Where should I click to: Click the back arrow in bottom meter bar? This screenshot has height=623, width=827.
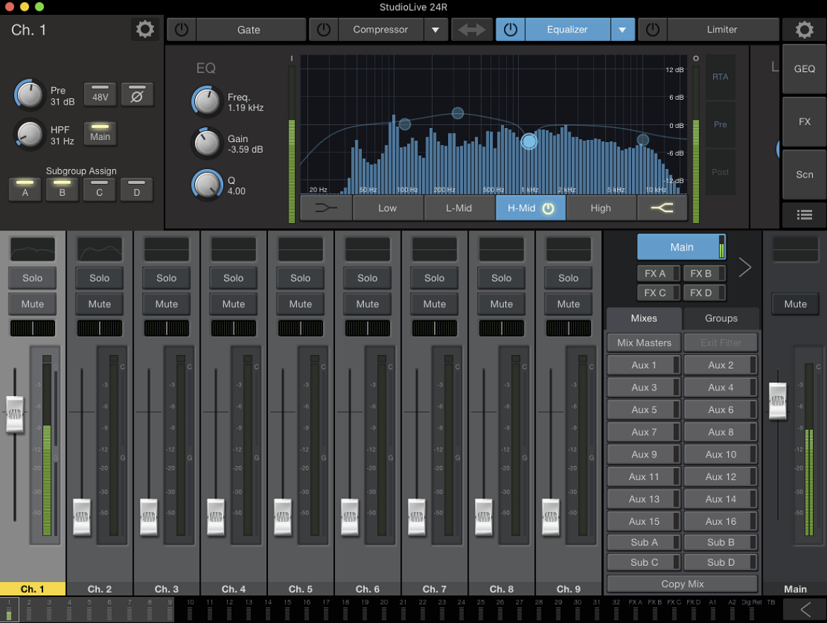coord(805,610)
